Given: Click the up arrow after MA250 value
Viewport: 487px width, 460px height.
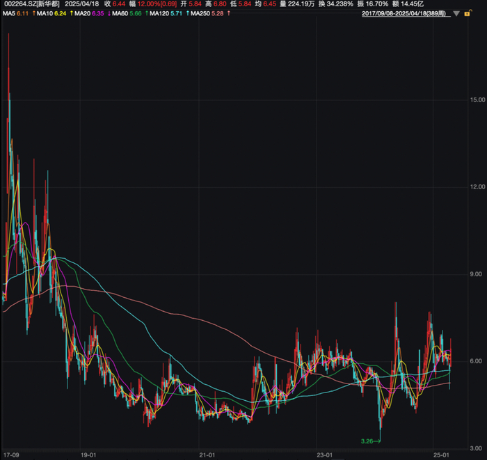Looking at the screenshot, I should point(229,13).
